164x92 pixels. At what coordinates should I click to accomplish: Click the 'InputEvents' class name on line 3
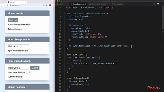coord(78,14)
